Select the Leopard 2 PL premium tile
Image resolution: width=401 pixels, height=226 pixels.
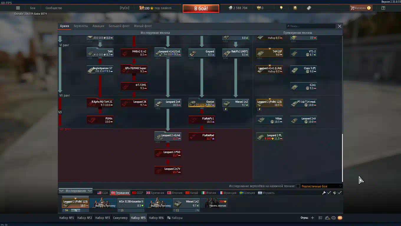pyautogui.click(x=269, y=137)
